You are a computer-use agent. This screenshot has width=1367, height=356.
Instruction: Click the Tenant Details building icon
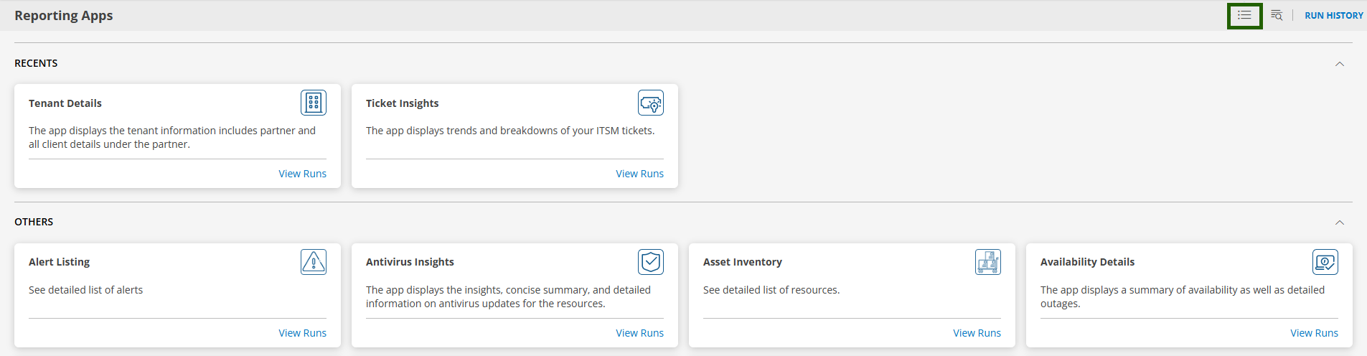[x=314, y=103]
